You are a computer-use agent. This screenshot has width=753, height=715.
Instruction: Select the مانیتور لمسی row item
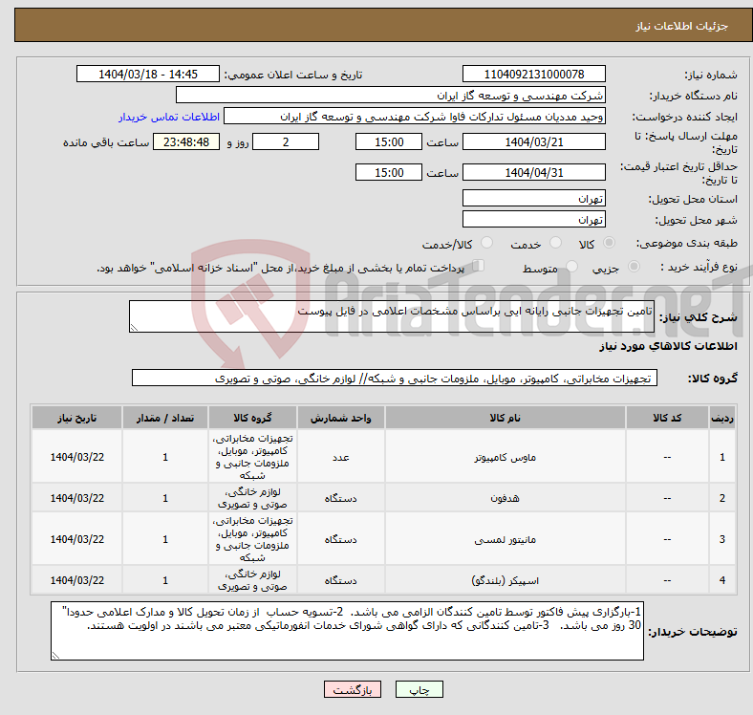(x=506, y=539)
